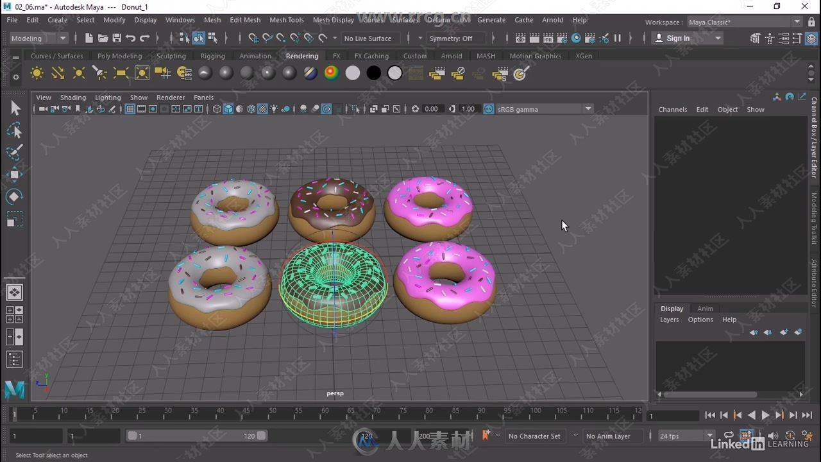Click Layers in the layer editor
Screen dimensions: 821x462
pos(669,320)
